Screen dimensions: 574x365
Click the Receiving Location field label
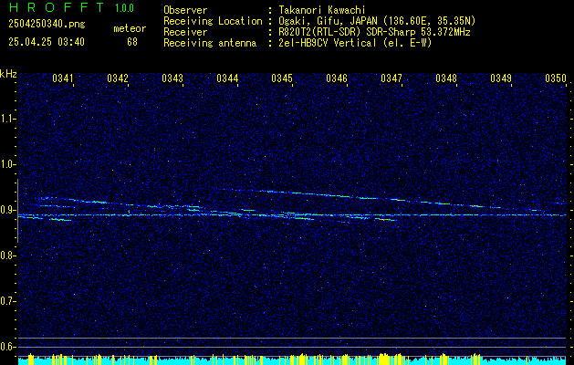tap(213, 21)
